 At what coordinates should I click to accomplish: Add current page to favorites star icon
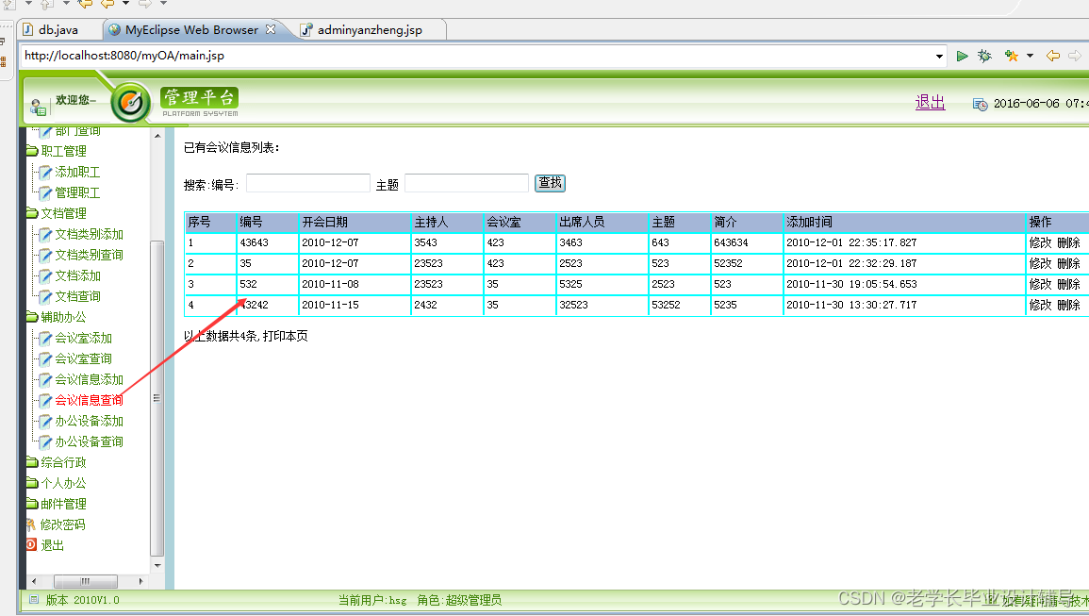pos(1010,55)
